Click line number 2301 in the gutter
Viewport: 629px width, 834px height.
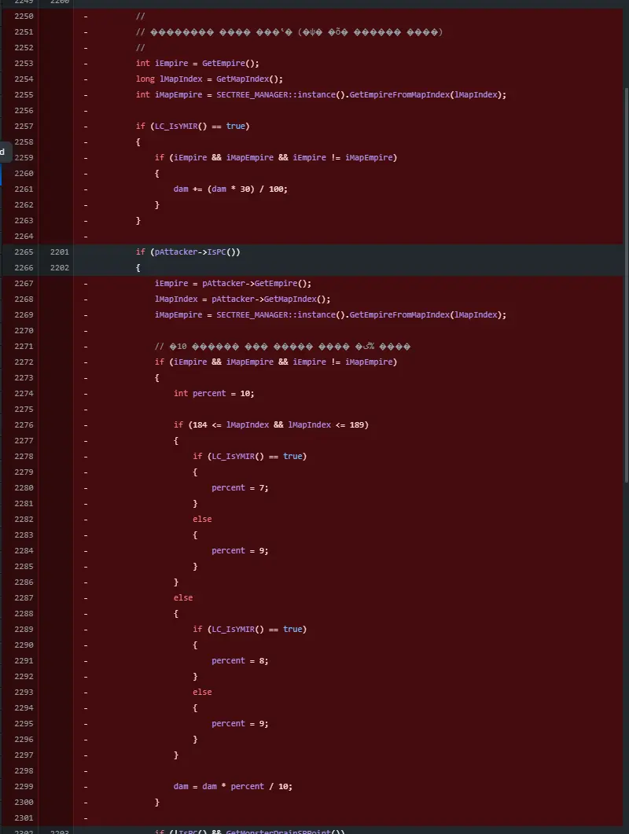point(24,817)
